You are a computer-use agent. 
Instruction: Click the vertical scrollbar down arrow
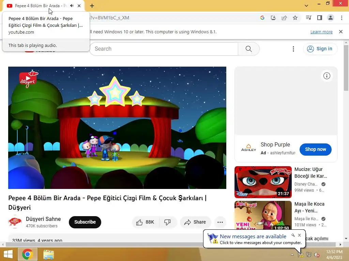[346, 239]
